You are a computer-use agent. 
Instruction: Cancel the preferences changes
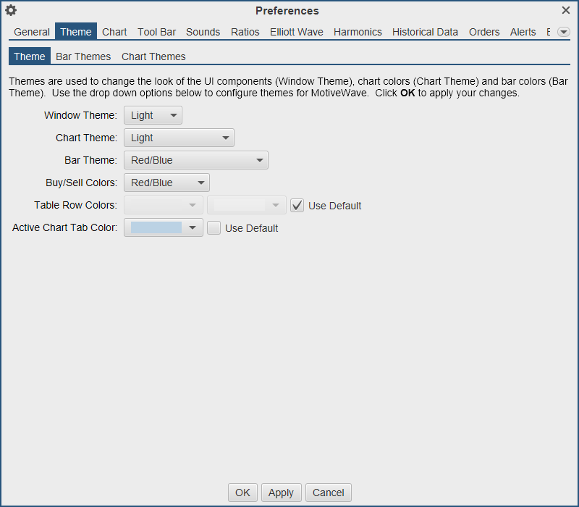pyautogui.click(x=329, y=493)
